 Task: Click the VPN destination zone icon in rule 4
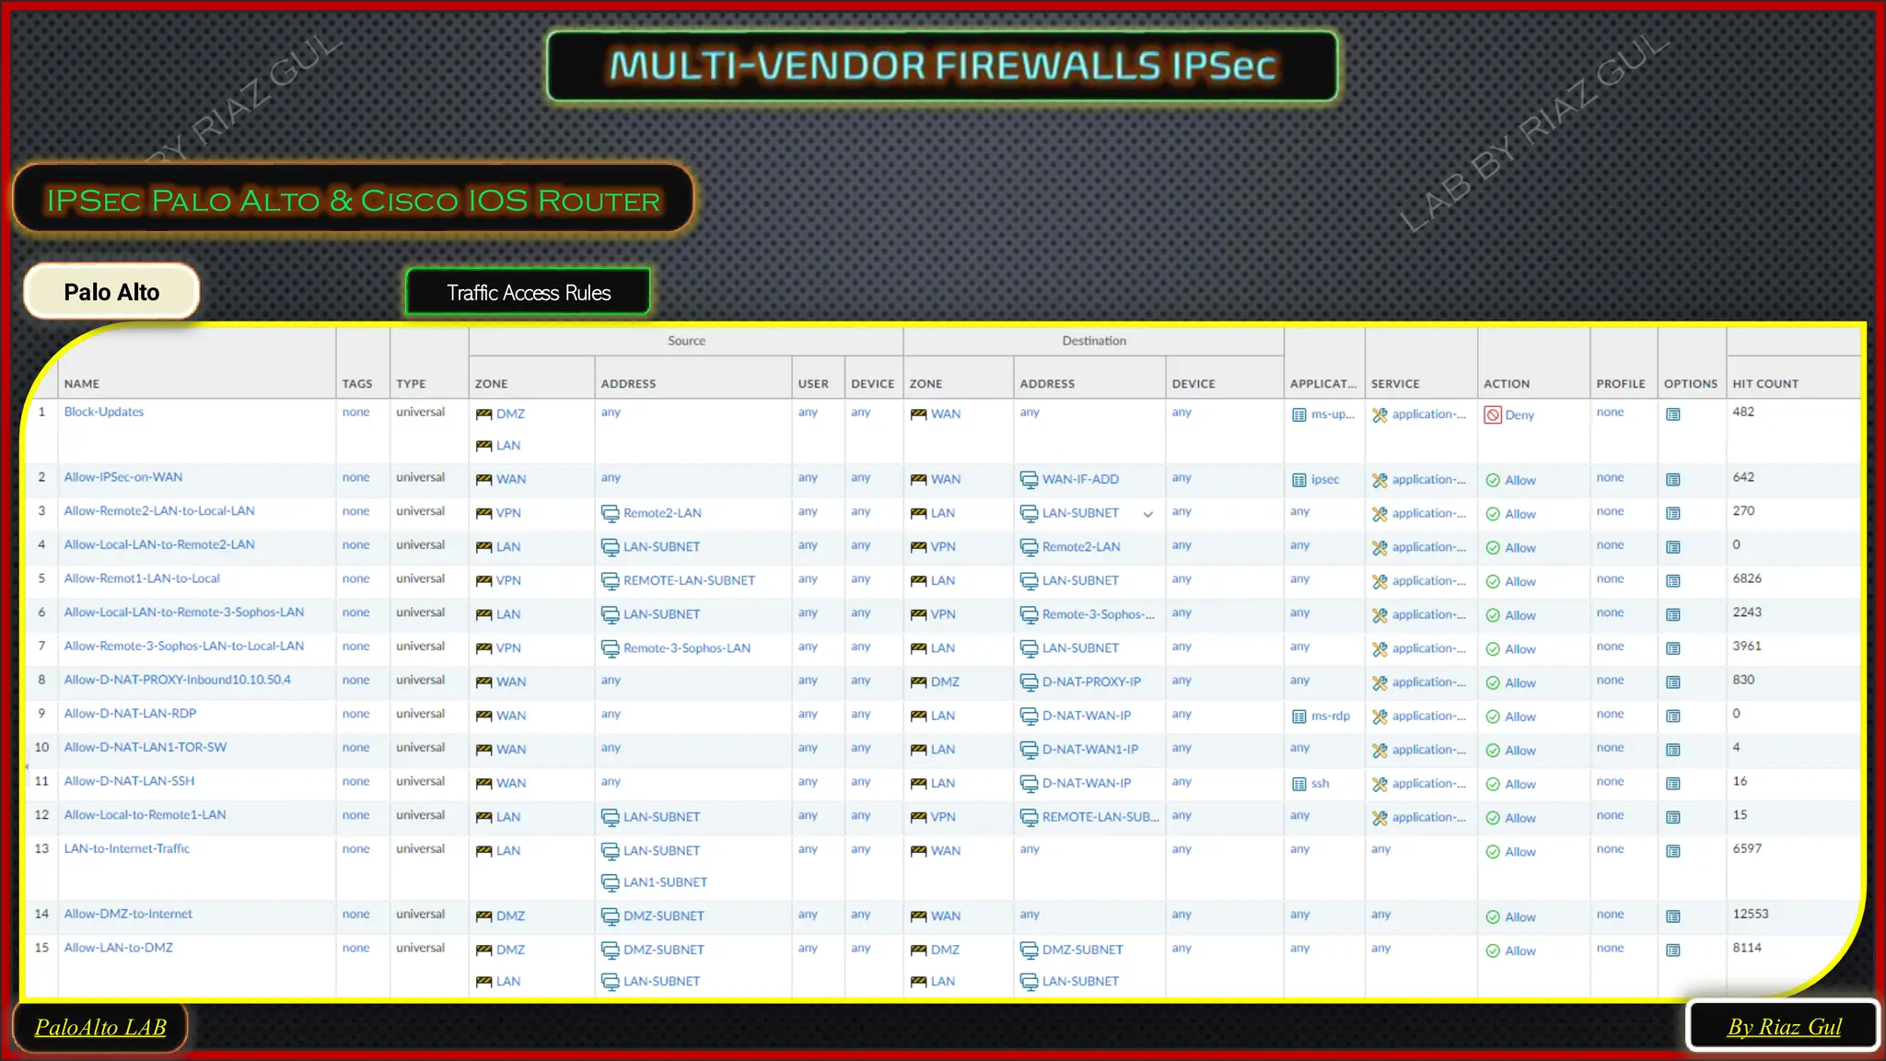coord(918,547)
